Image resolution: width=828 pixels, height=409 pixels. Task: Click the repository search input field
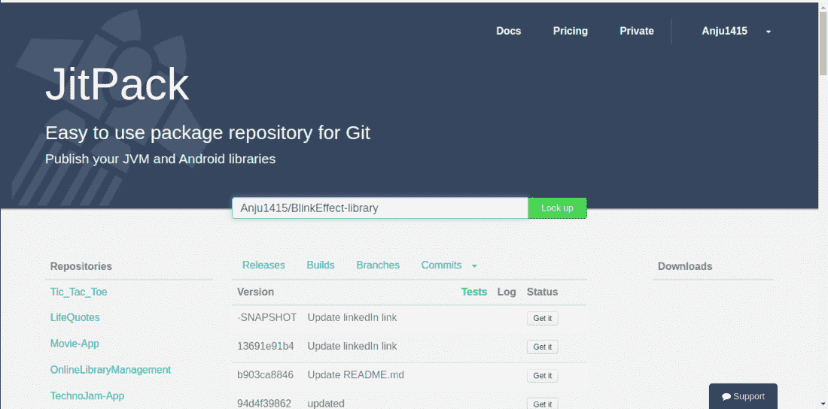(379, 208)
